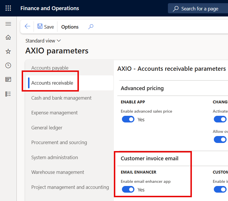Viewport: 228px width, 201px height.
Task: Click the search magnifier in top bar
Action: pos(176,9)
